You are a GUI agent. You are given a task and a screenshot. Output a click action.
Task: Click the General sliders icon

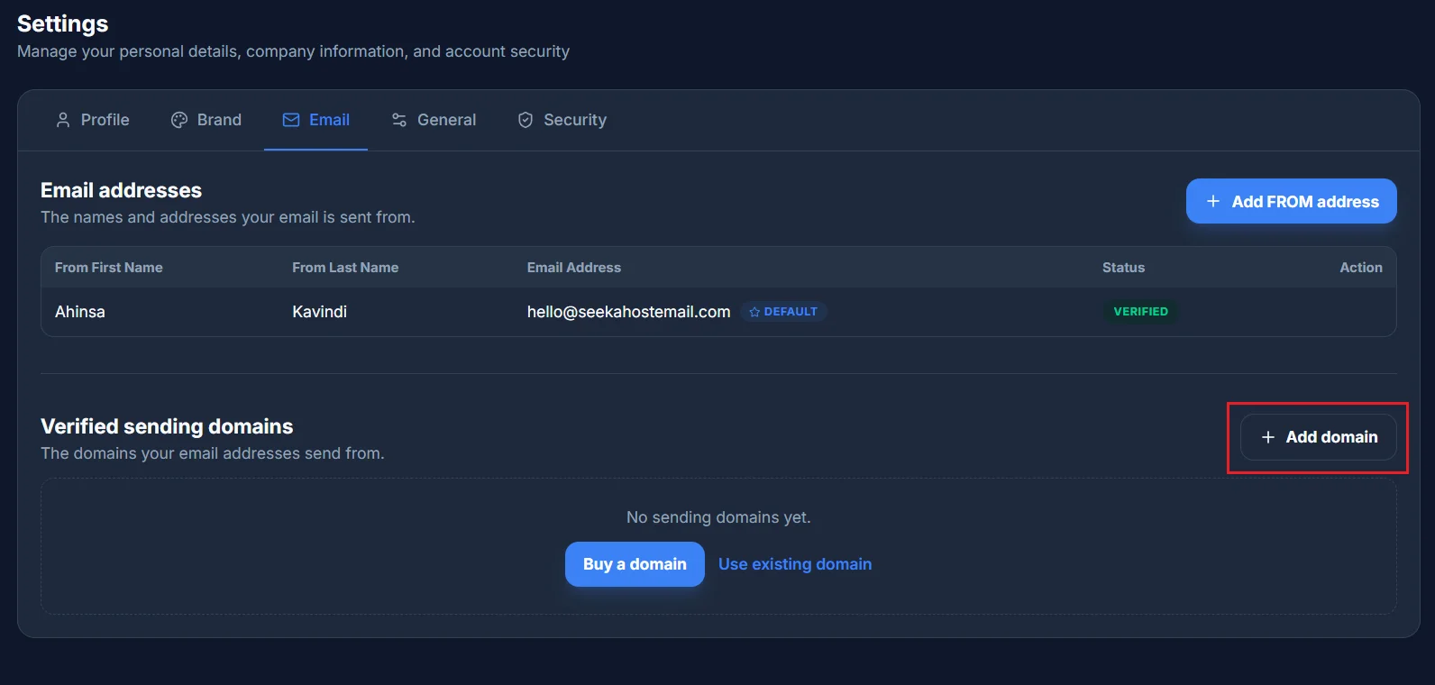click(x=399, y=120)
